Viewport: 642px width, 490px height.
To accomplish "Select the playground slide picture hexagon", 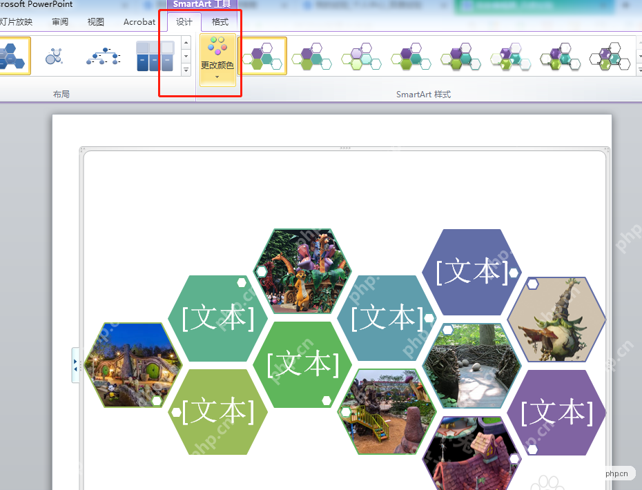I will click(x=387, y=411).
